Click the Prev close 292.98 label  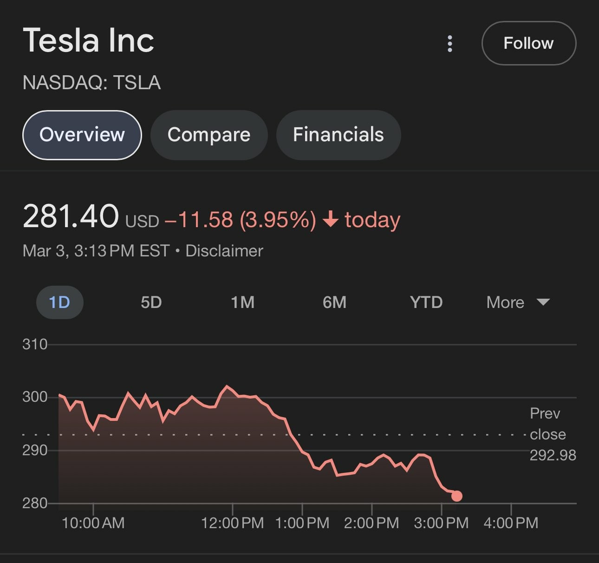tap(553, 434)
